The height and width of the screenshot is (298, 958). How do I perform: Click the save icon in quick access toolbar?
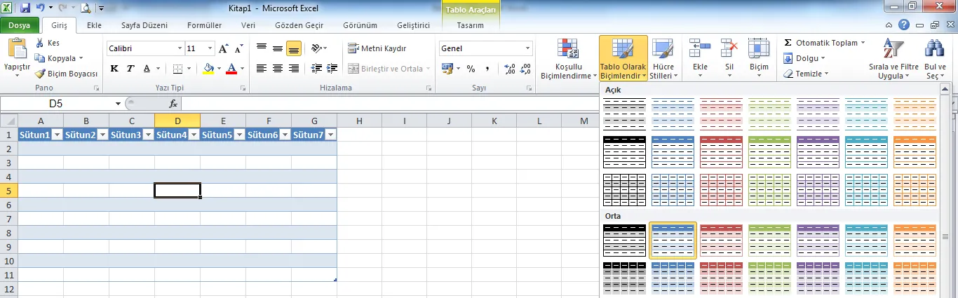pos(25,8)
